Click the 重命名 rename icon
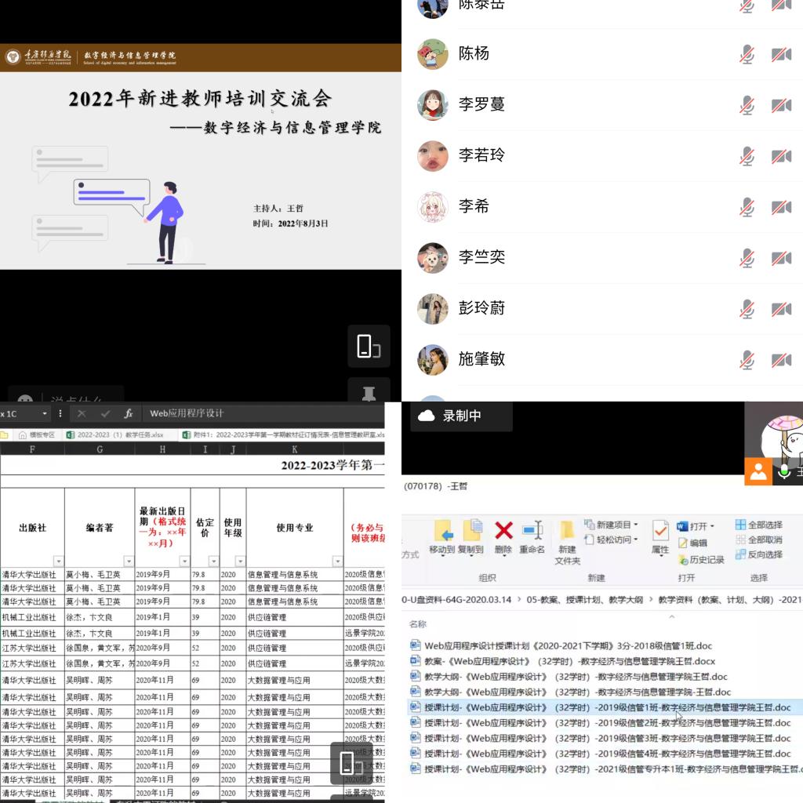This screenshot has width=803, height=803. 532,531
